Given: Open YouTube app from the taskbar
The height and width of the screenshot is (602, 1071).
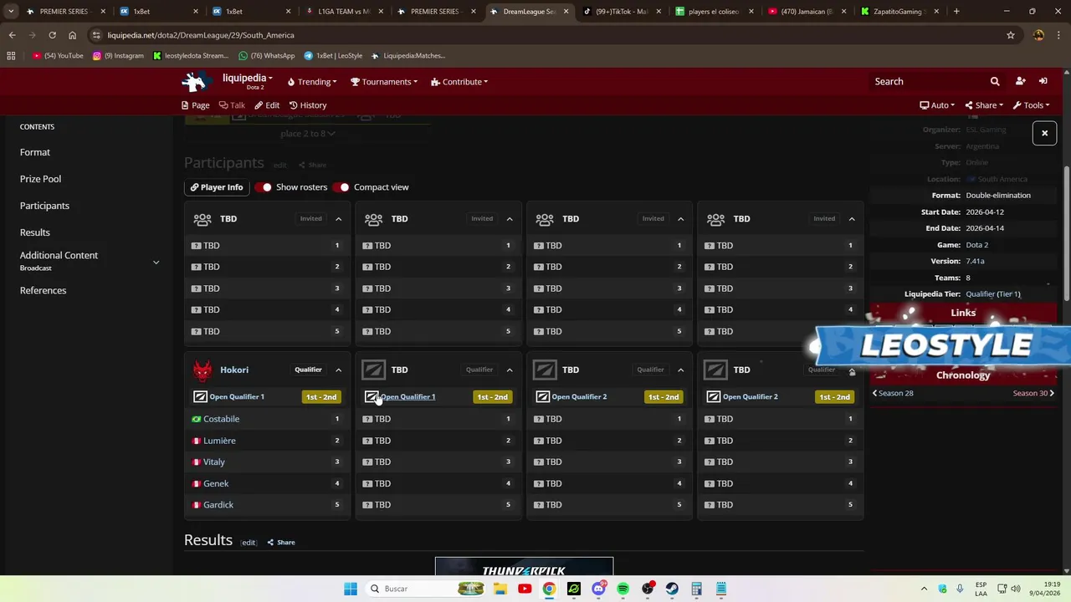Looking at the screenshot, I should coord(525,589).
